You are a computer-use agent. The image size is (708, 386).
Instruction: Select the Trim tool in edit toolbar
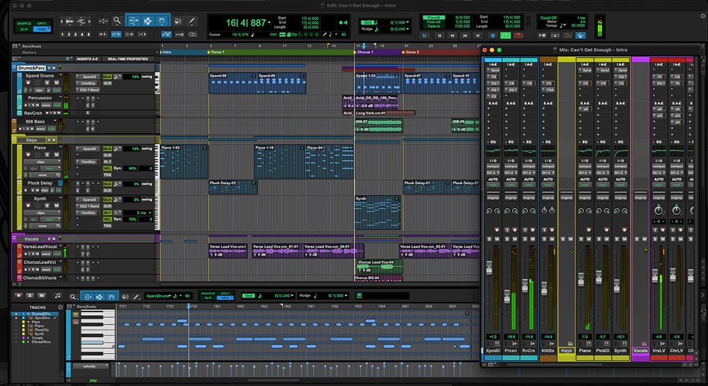pos(133,21)
